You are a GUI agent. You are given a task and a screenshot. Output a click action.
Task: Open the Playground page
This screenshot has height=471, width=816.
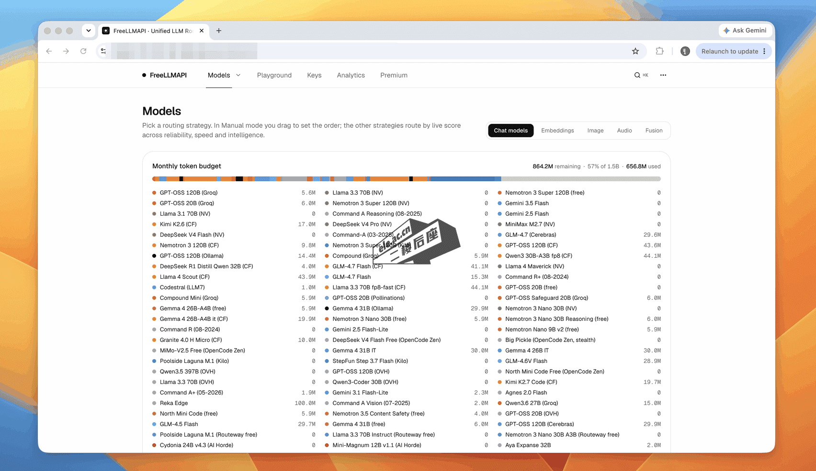tap(274, 75)
